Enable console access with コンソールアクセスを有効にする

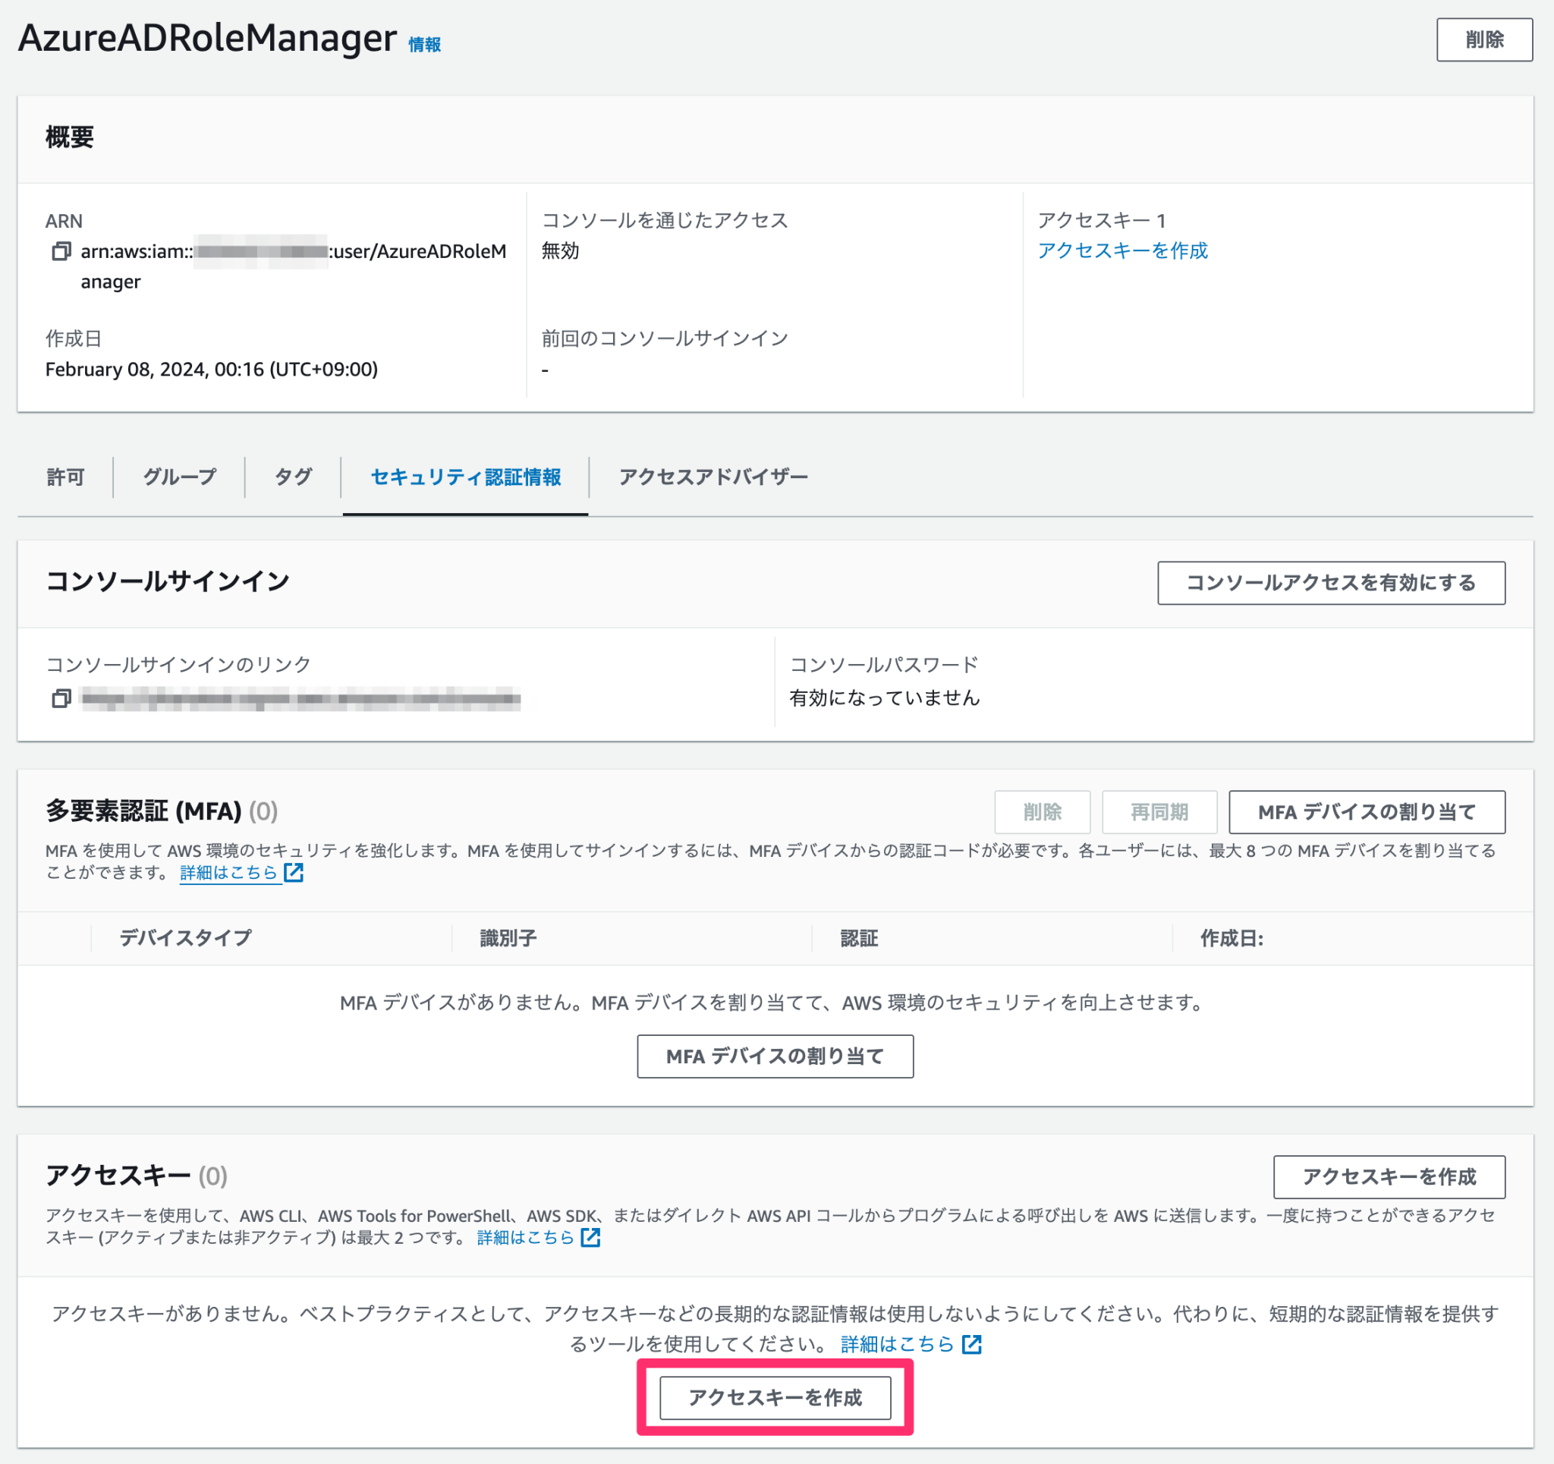tap(1330, 583)
